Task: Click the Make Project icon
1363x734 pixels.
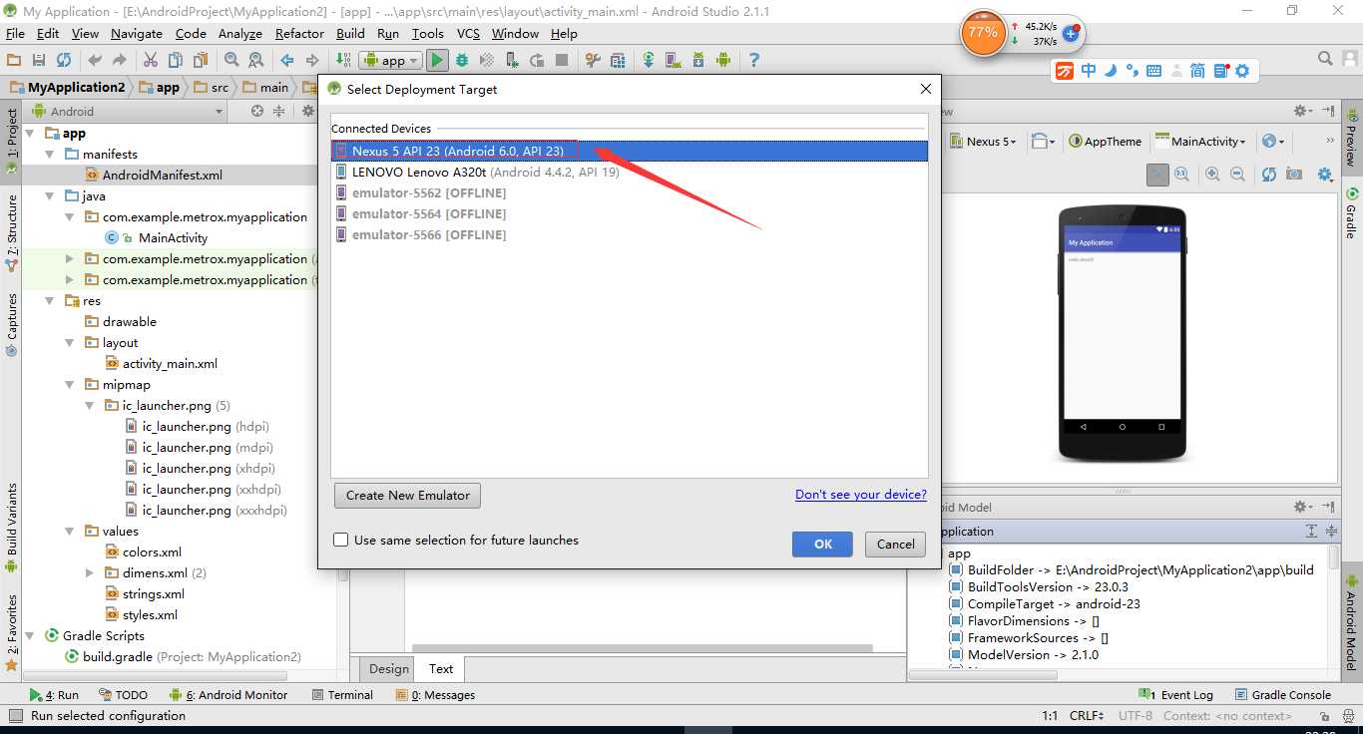Action: point(343,60)
